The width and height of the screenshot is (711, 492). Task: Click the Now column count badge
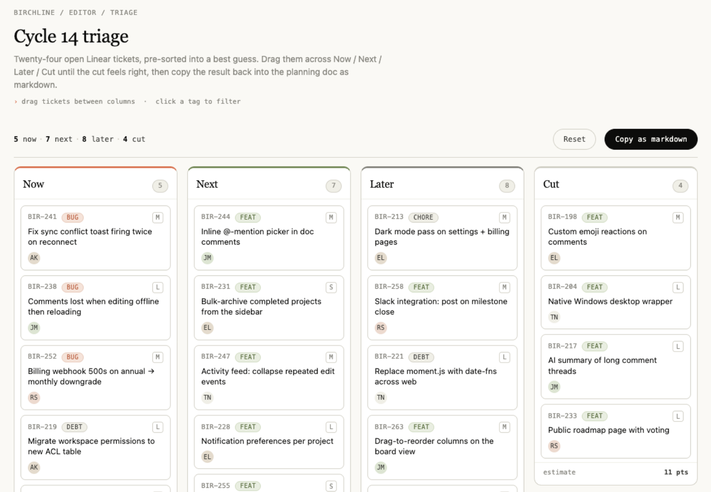point(160,186)
